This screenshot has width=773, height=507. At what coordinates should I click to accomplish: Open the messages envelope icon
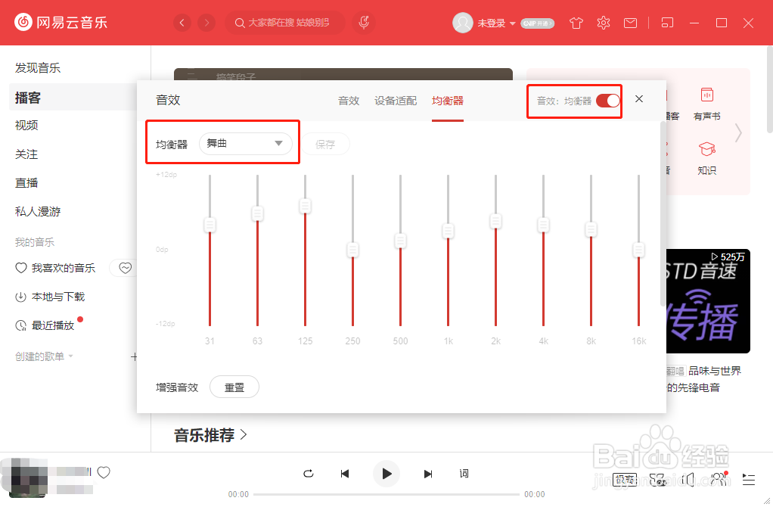pos(630,23)
